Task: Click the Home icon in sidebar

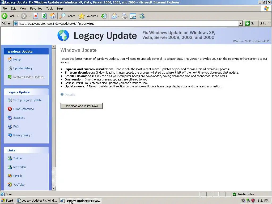Action: [10, 59]
